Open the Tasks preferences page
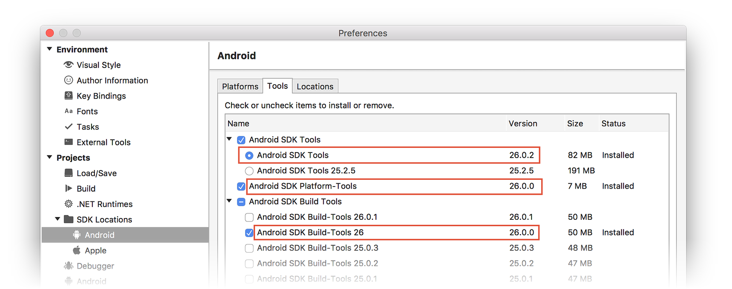This screenshot has width=732, height=289. tap(88, 127)
